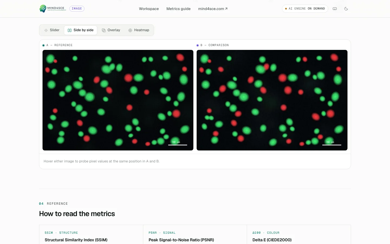Image resolution: width=390 pixels, height=244 pixels.
Task: Click the "04 REFERENCE" section label
Action: coord(53,204)
